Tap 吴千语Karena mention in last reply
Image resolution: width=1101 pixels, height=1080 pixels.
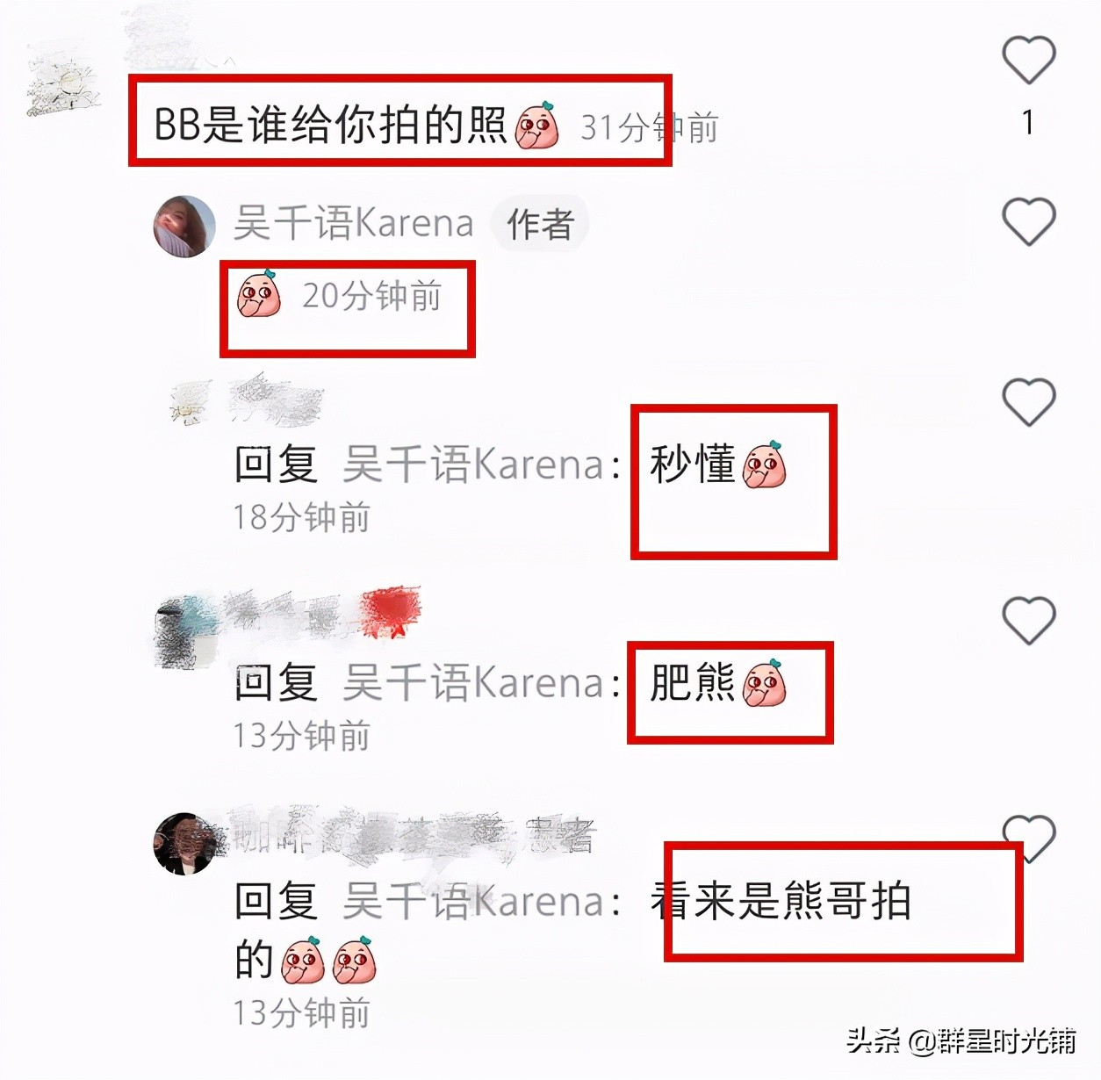pyautogui.click(x=473, y=901)
